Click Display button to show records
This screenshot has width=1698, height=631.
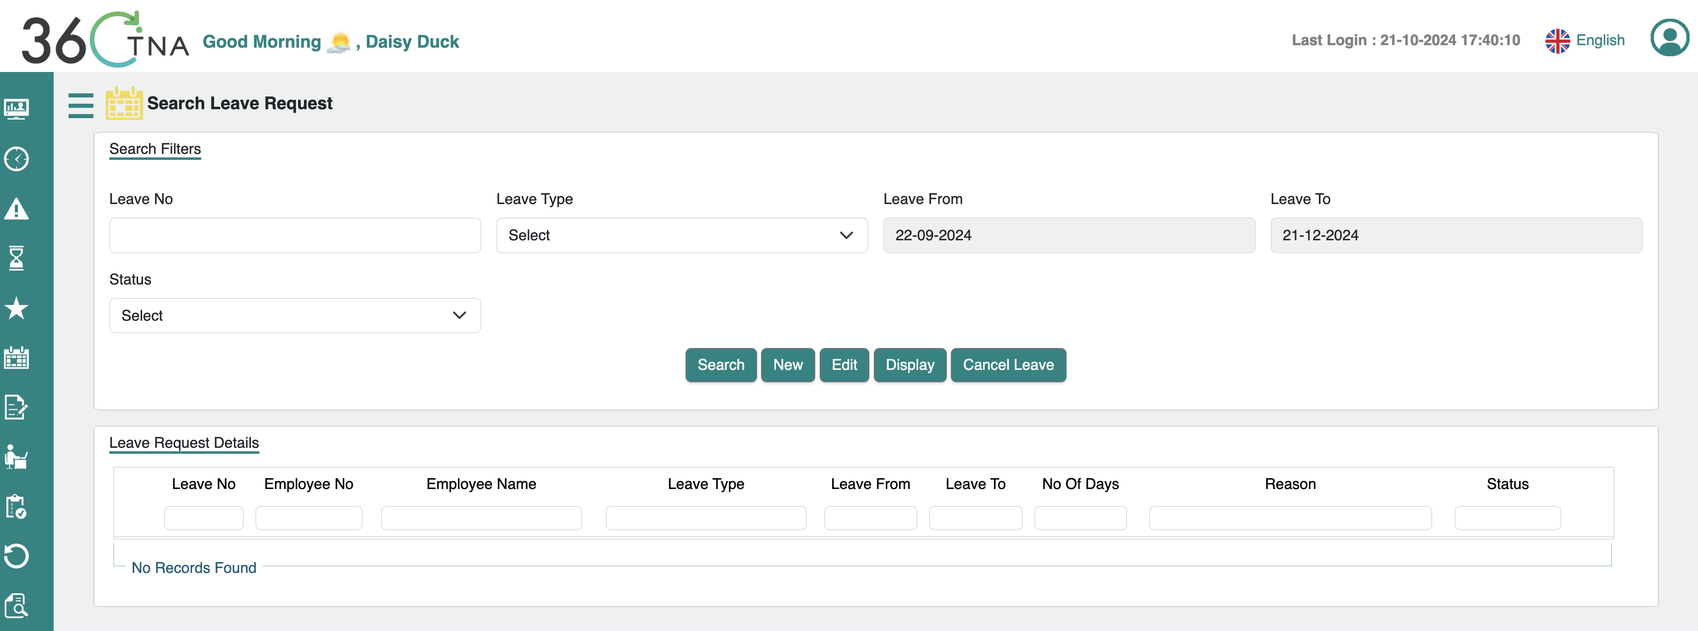[x=910, y=365]
